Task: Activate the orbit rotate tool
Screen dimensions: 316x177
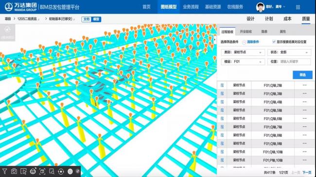Action: point(61,171)
